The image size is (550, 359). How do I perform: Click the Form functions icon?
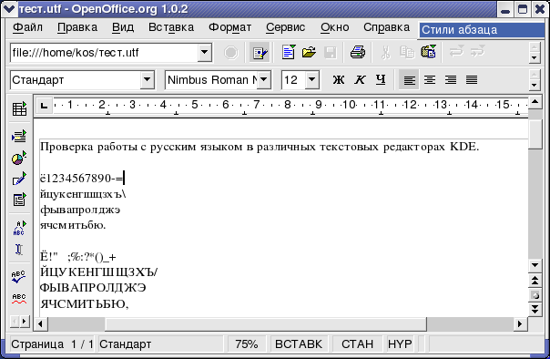(x=19, y=200)
